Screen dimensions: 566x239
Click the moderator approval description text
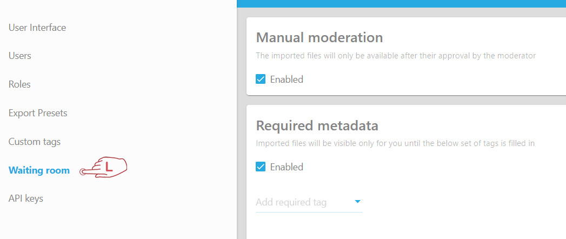[x=395, y=55]
